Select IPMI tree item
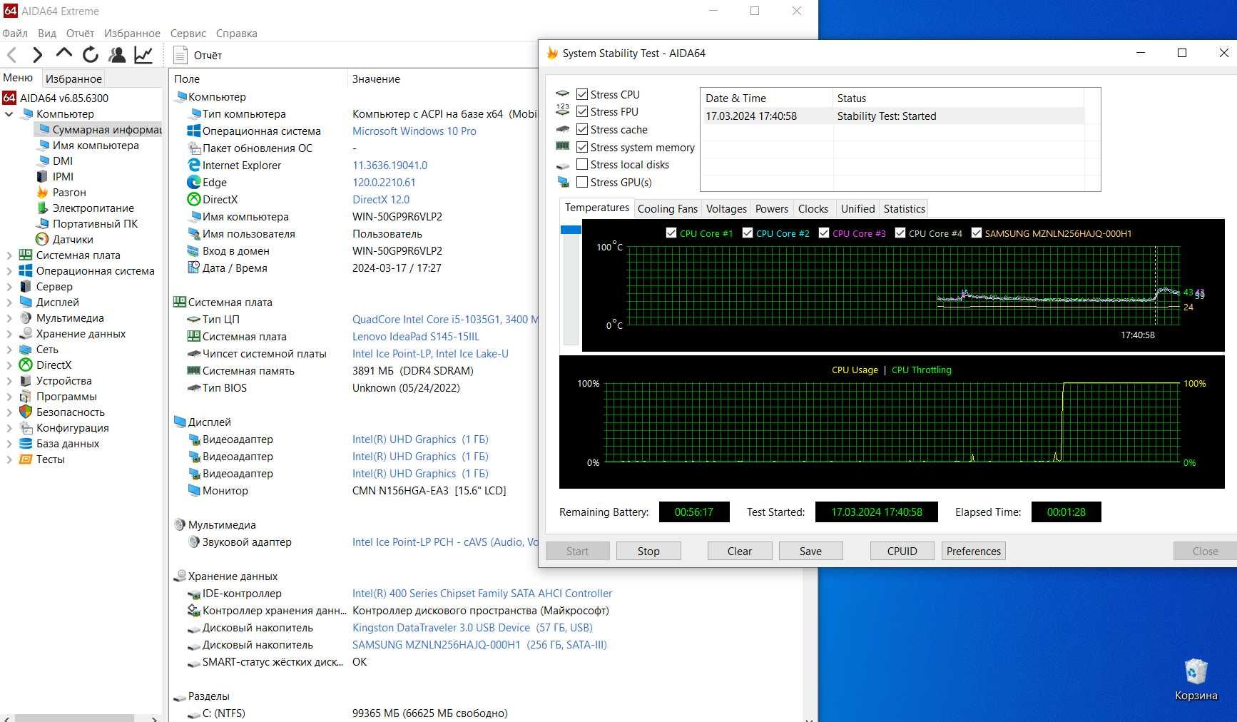The image size is (1237, 722). pyautogui.click(x=63, y=177)
